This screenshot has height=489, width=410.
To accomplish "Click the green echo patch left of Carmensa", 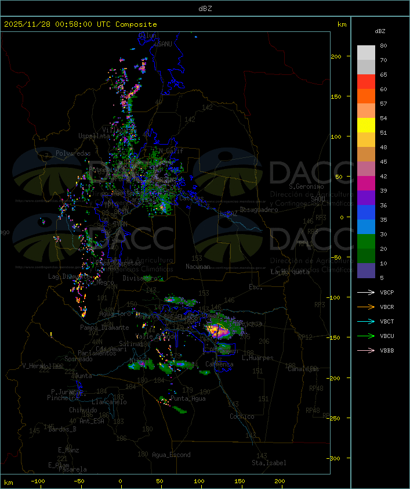I will (205, 372).
